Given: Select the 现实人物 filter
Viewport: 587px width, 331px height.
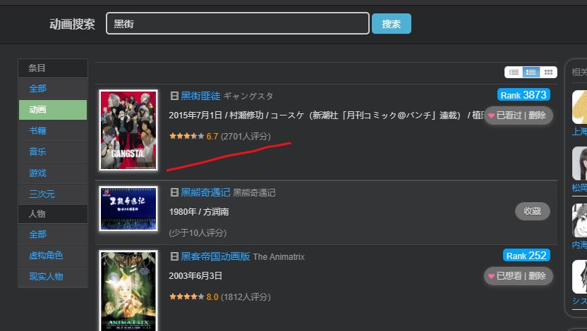Looking at the screenshot, I should (x=53, y=277).
